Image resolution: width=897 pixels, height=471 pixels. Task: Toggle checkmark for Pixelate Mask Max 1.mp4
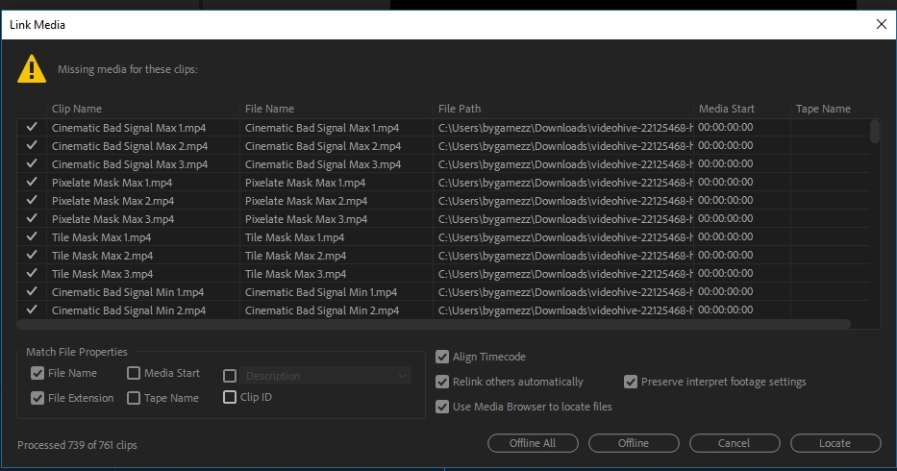32,182
